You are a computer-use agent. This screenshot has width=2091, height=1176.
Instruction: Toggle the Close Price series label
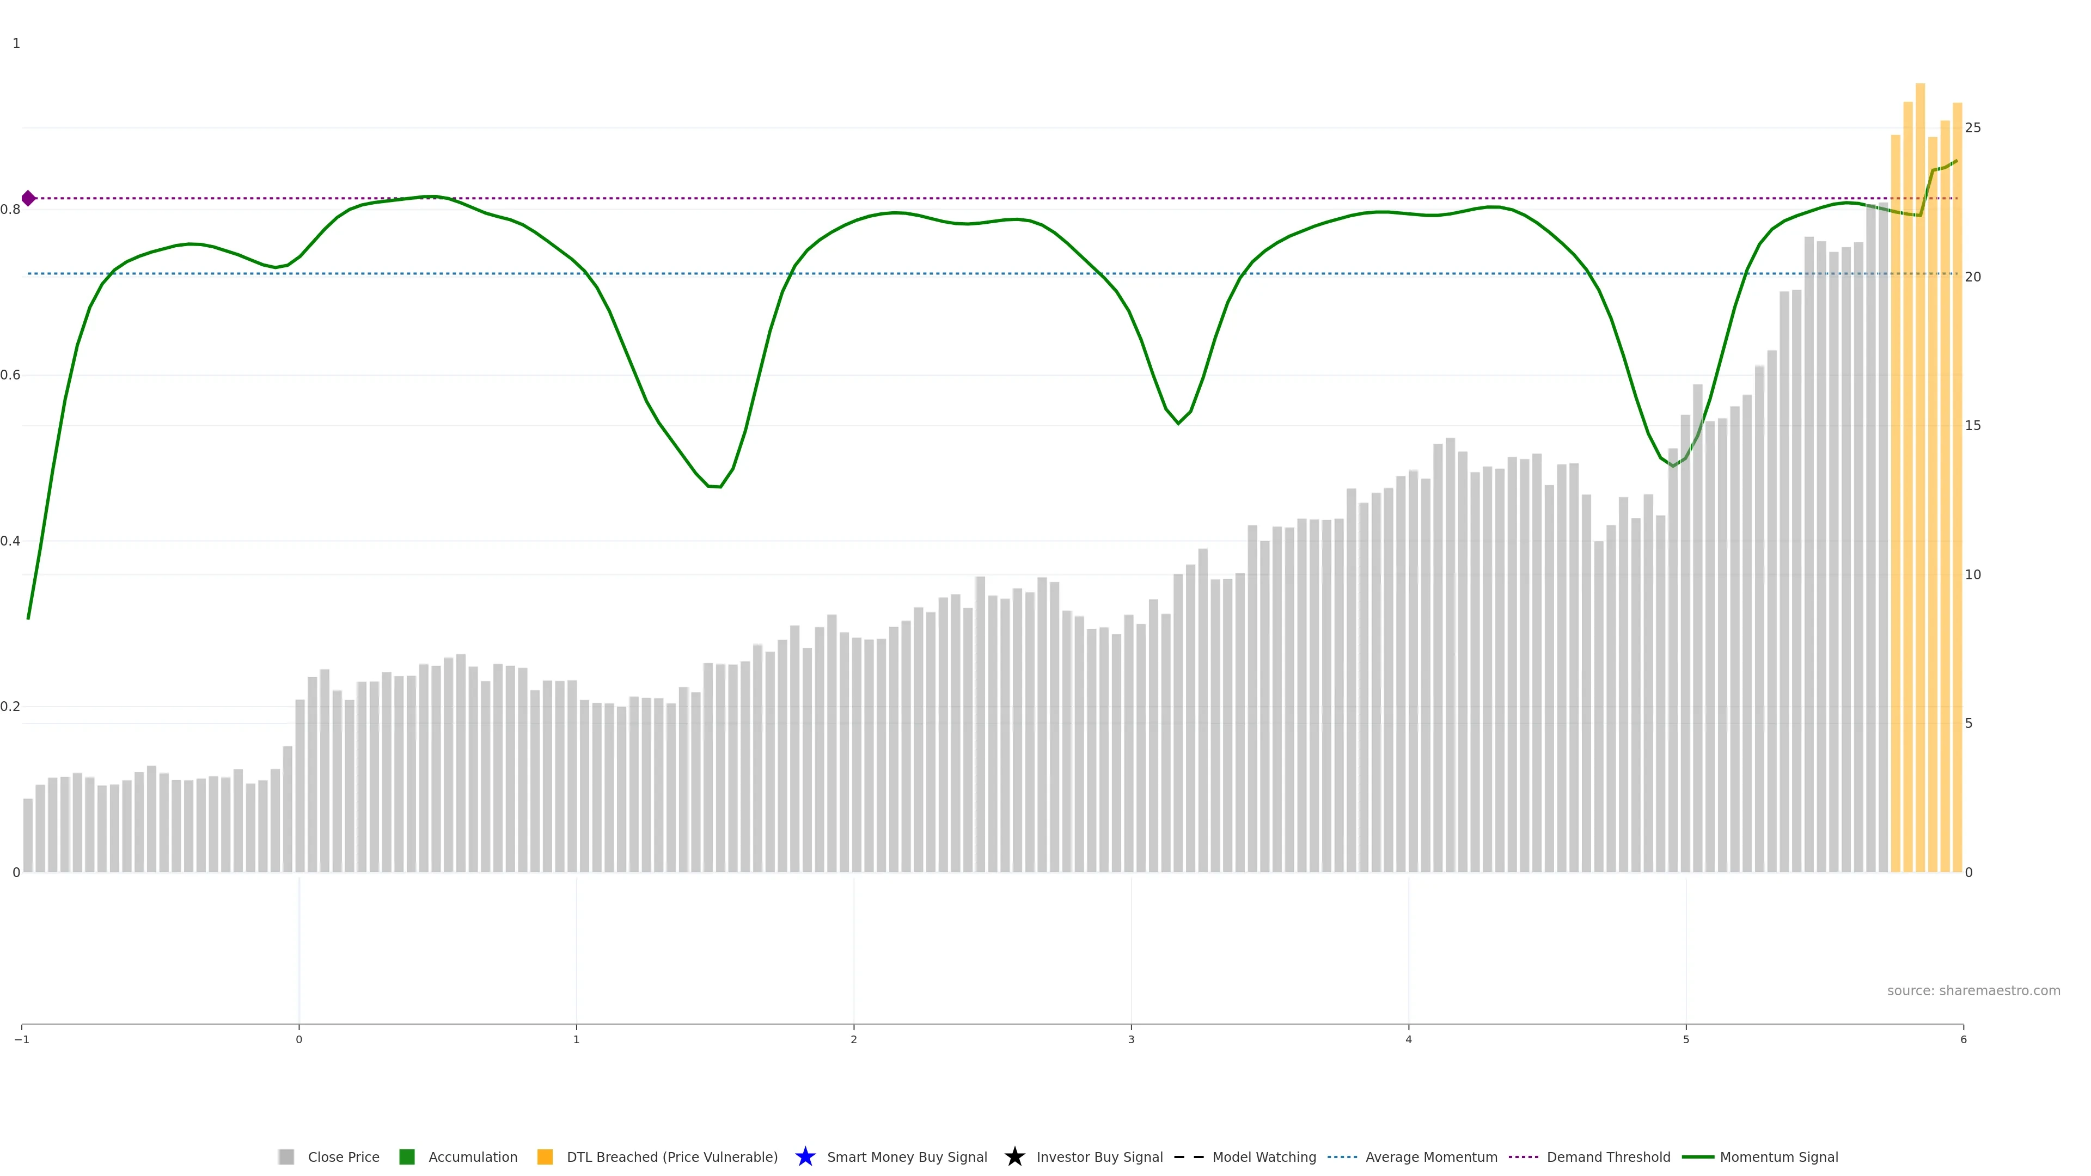click(344, 1156)
